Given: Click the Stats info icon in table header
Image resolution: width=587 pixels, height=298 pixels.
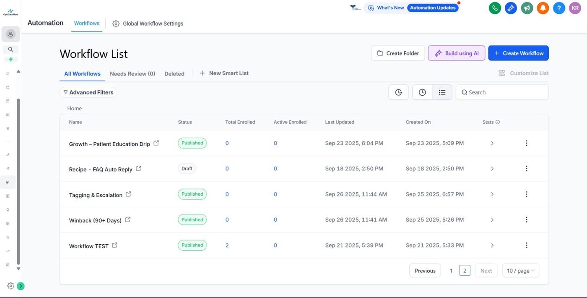Looking at the screenshot, I should (498, 122).
